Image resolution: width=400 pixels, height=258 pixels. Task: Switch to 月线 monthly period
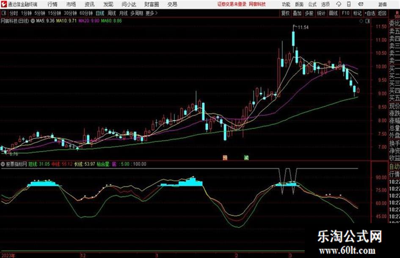(124, 13)
